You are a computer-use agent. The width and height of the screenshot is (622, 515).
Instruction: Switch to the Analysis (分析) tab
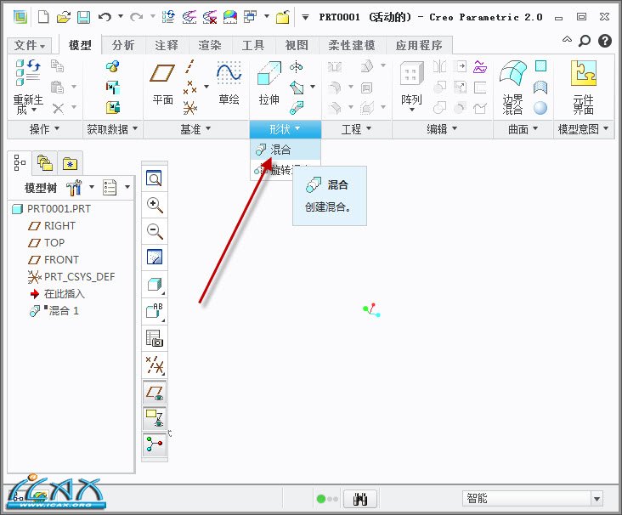(123, 45)
